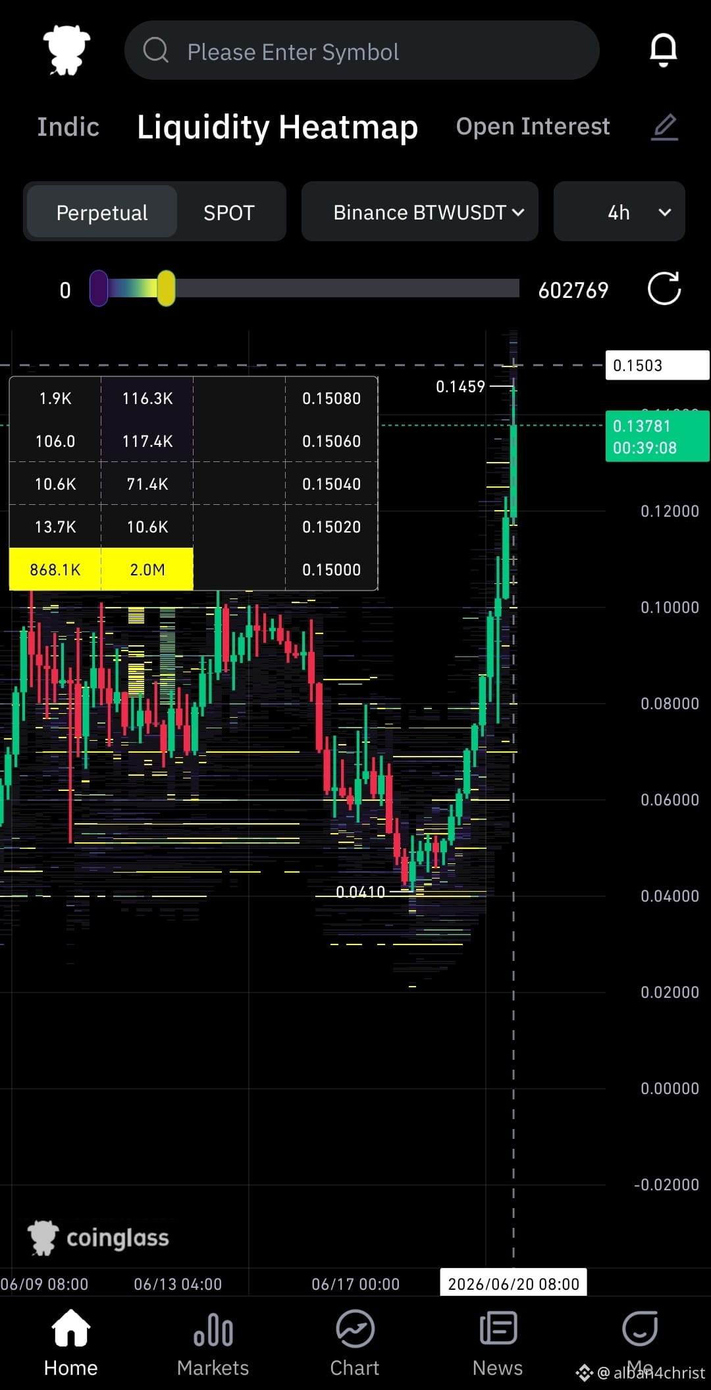711x1390 pixels.
Task: Click the 2026/06/20 08:00 time label
Action: click(x=513, y=1284)
